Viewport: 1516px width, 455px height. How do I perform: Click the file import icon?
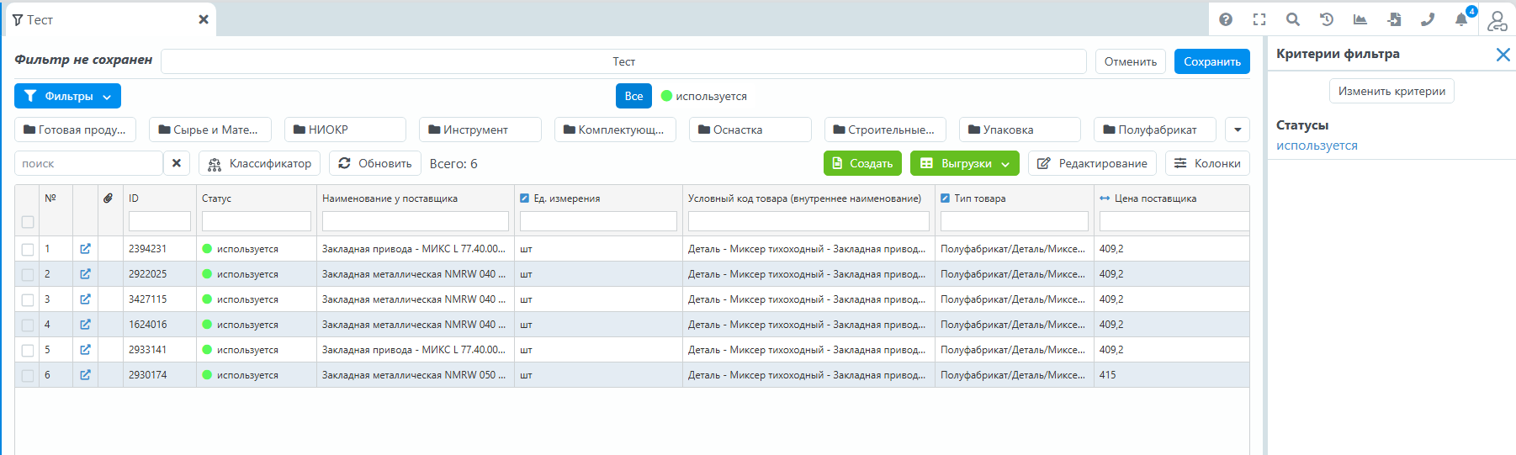pyautogui.click(x=1394, y=19)
